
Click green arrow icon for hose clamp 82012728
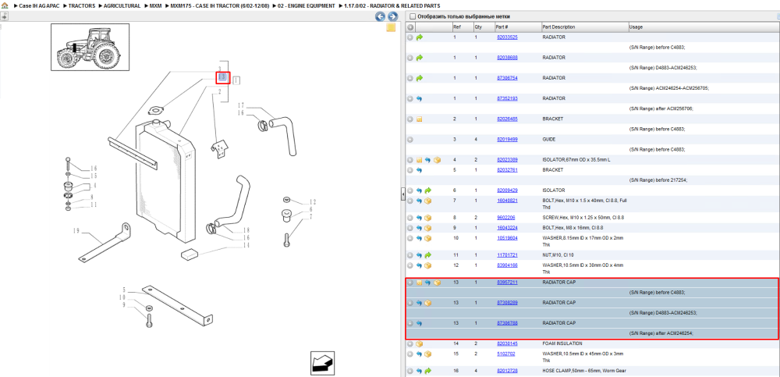coord(428,371)
